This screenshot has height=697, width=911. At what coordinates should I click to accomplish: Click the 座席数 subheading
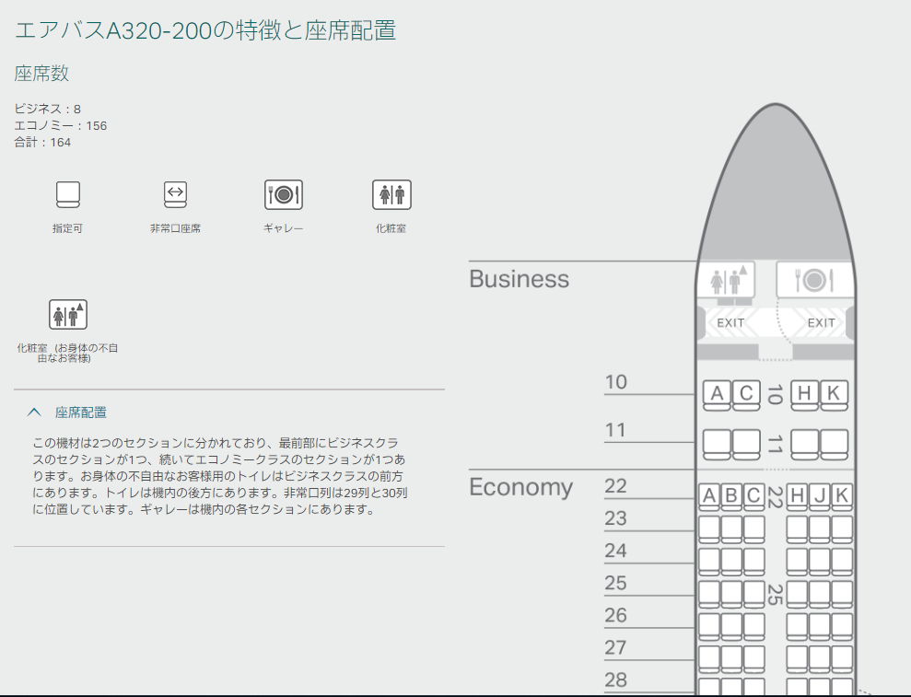tap(41, 73)
